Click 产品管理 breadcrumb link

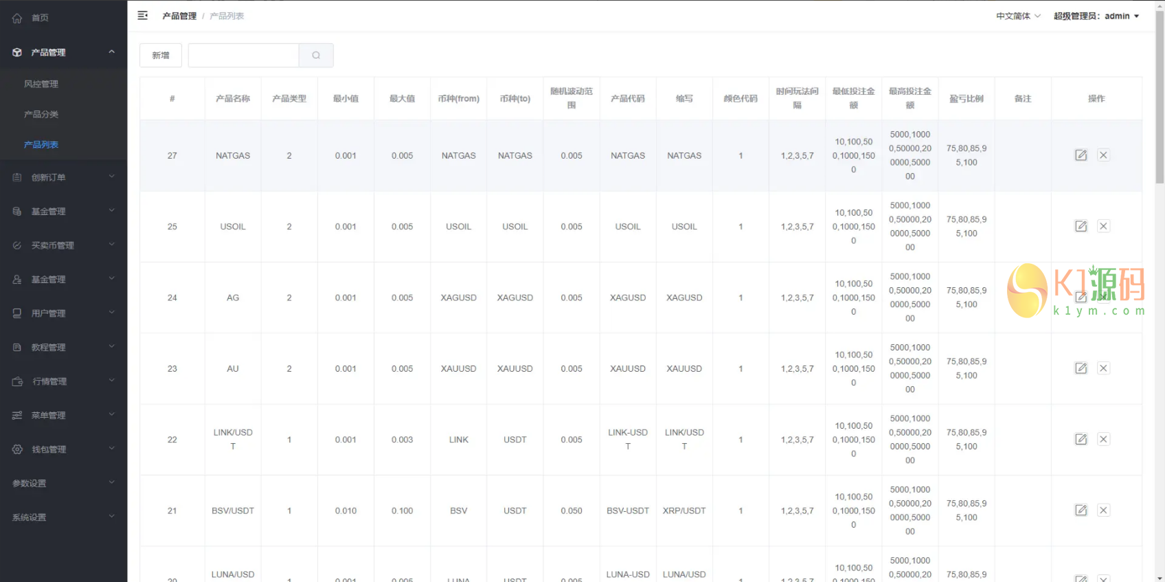pyautogui.click(x=179, y=16)
